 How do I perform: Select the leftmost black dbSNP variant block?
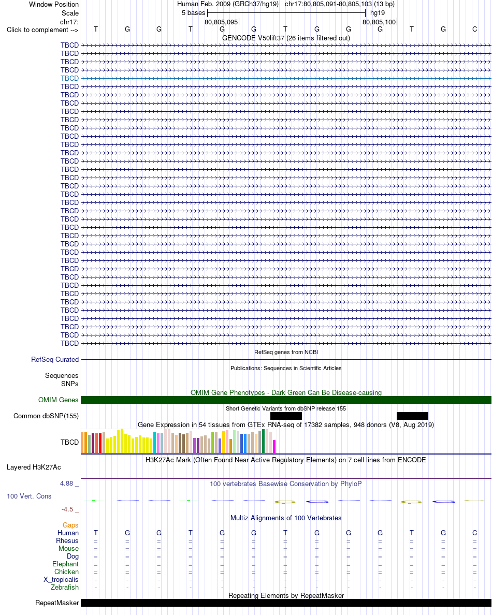(286, 416)
